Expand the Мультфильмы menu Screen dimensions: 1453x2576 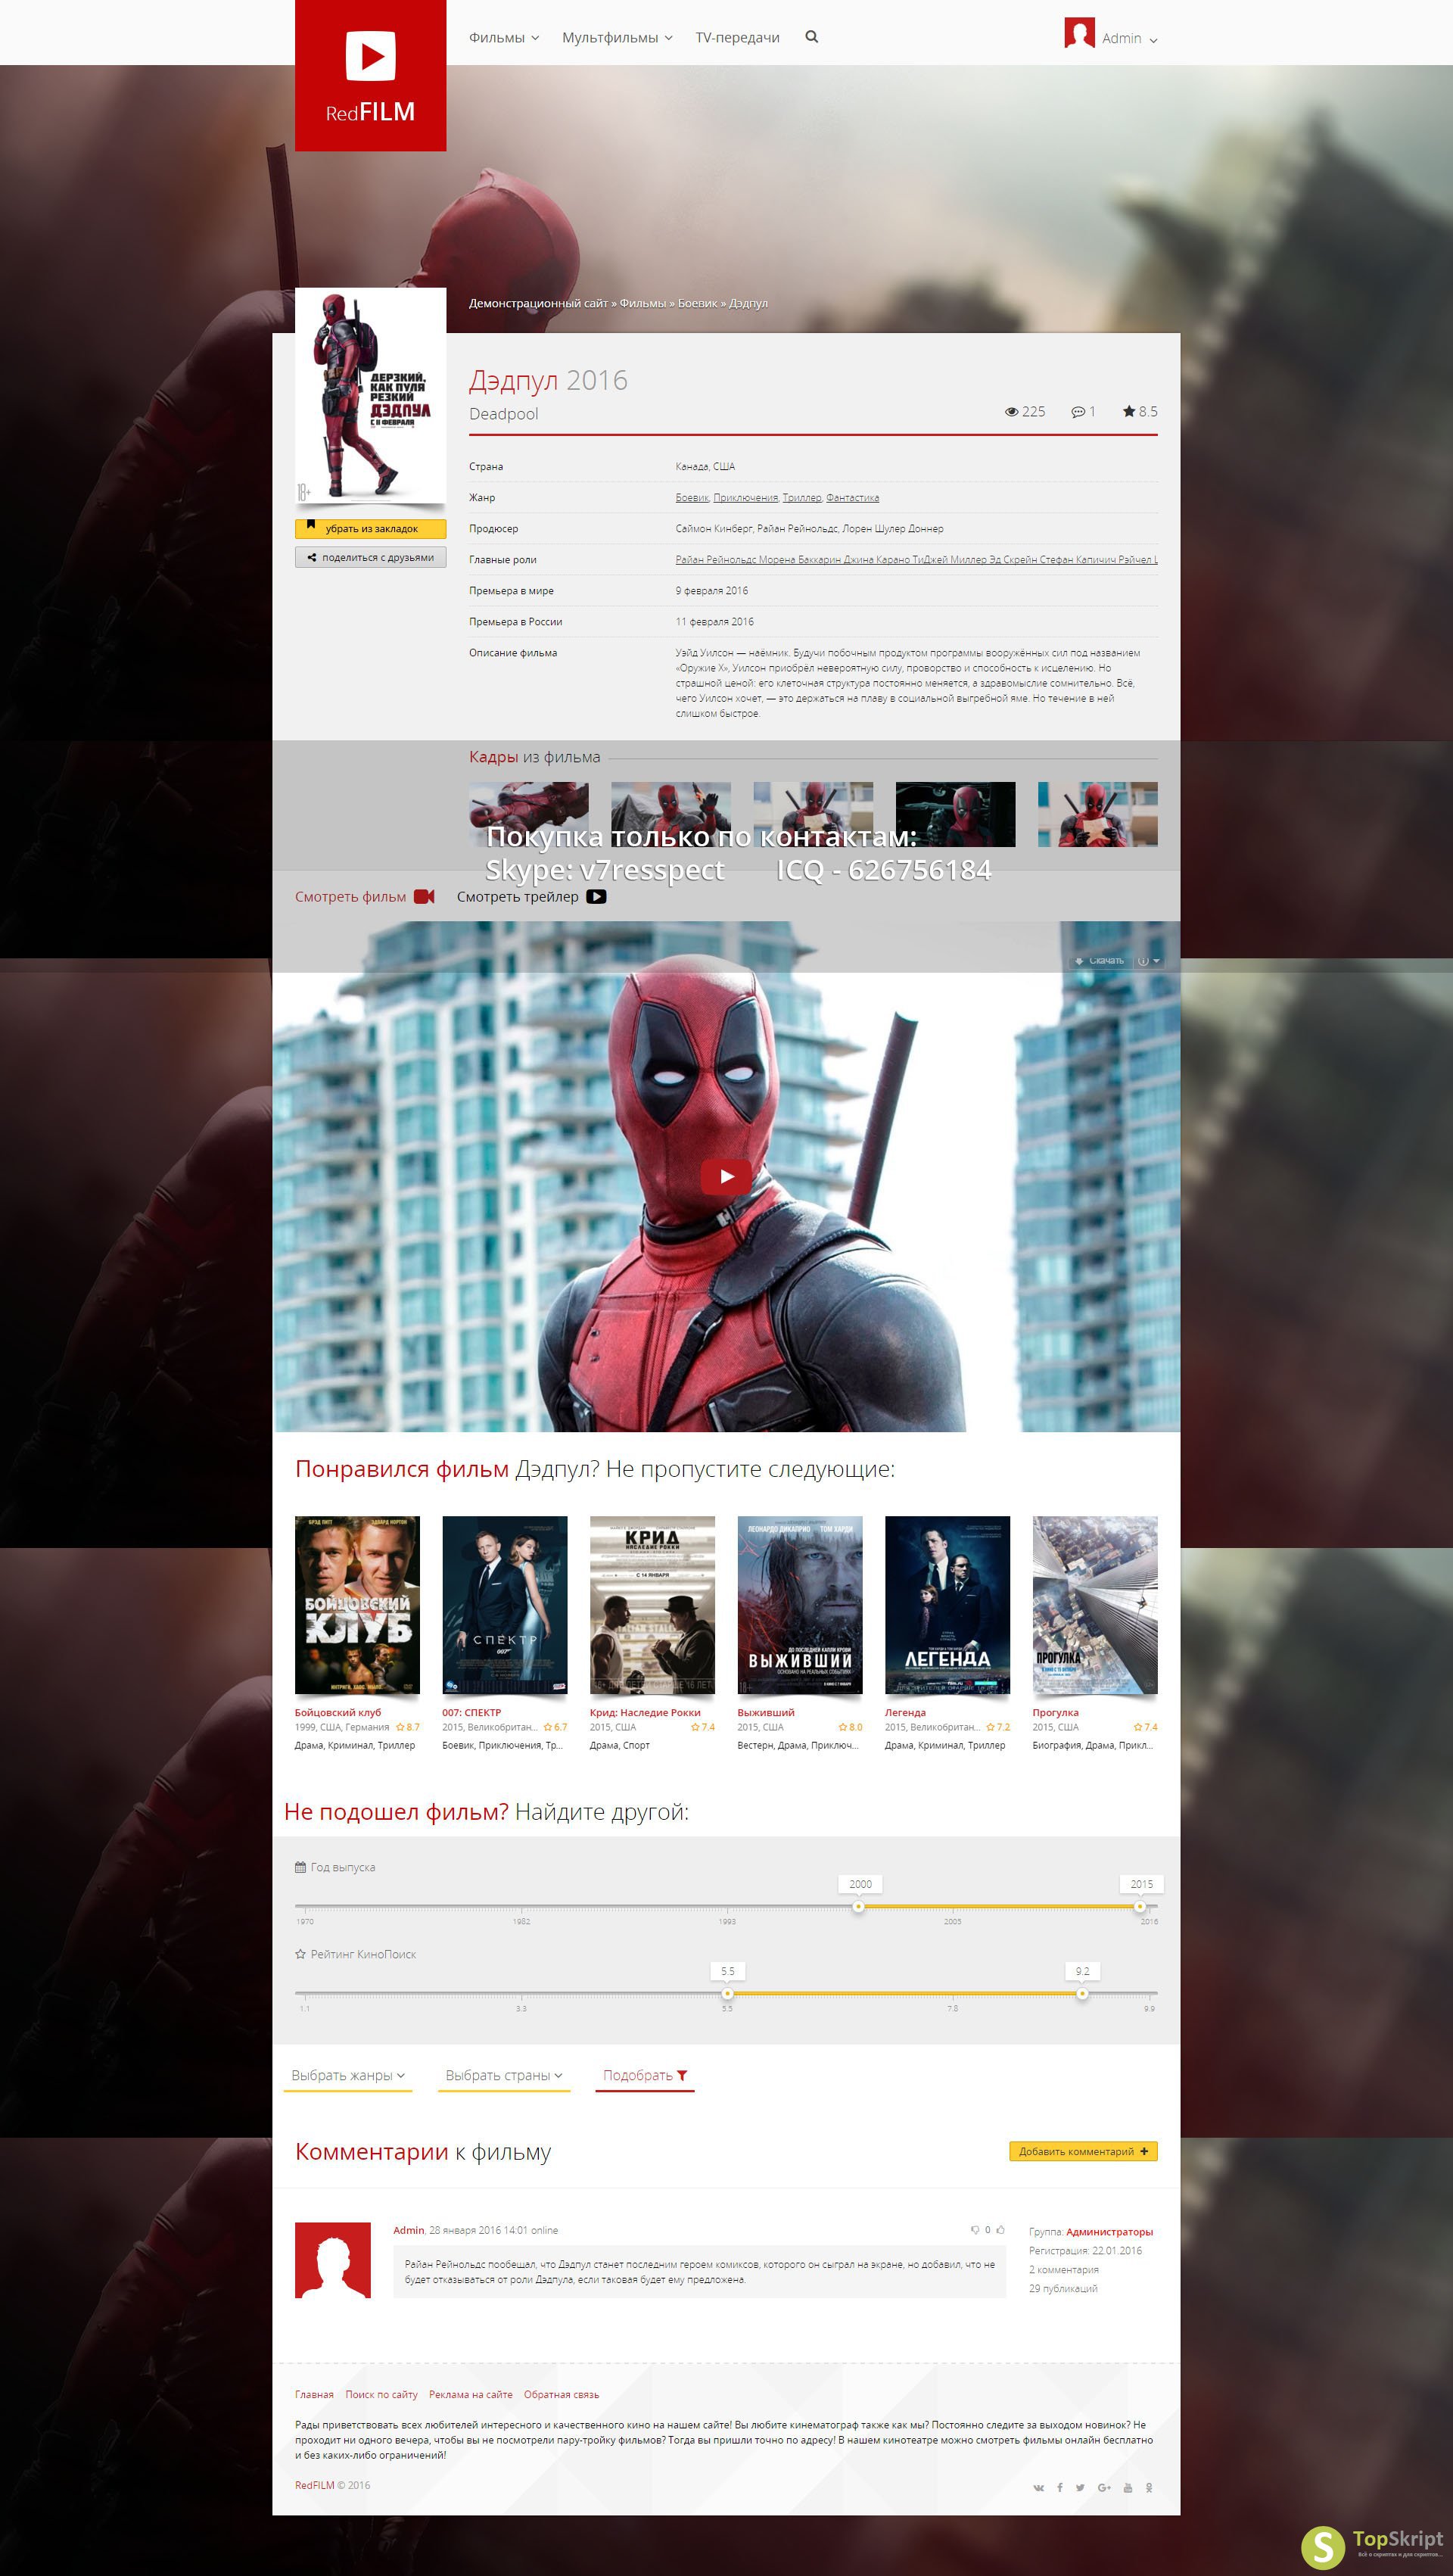617,37
